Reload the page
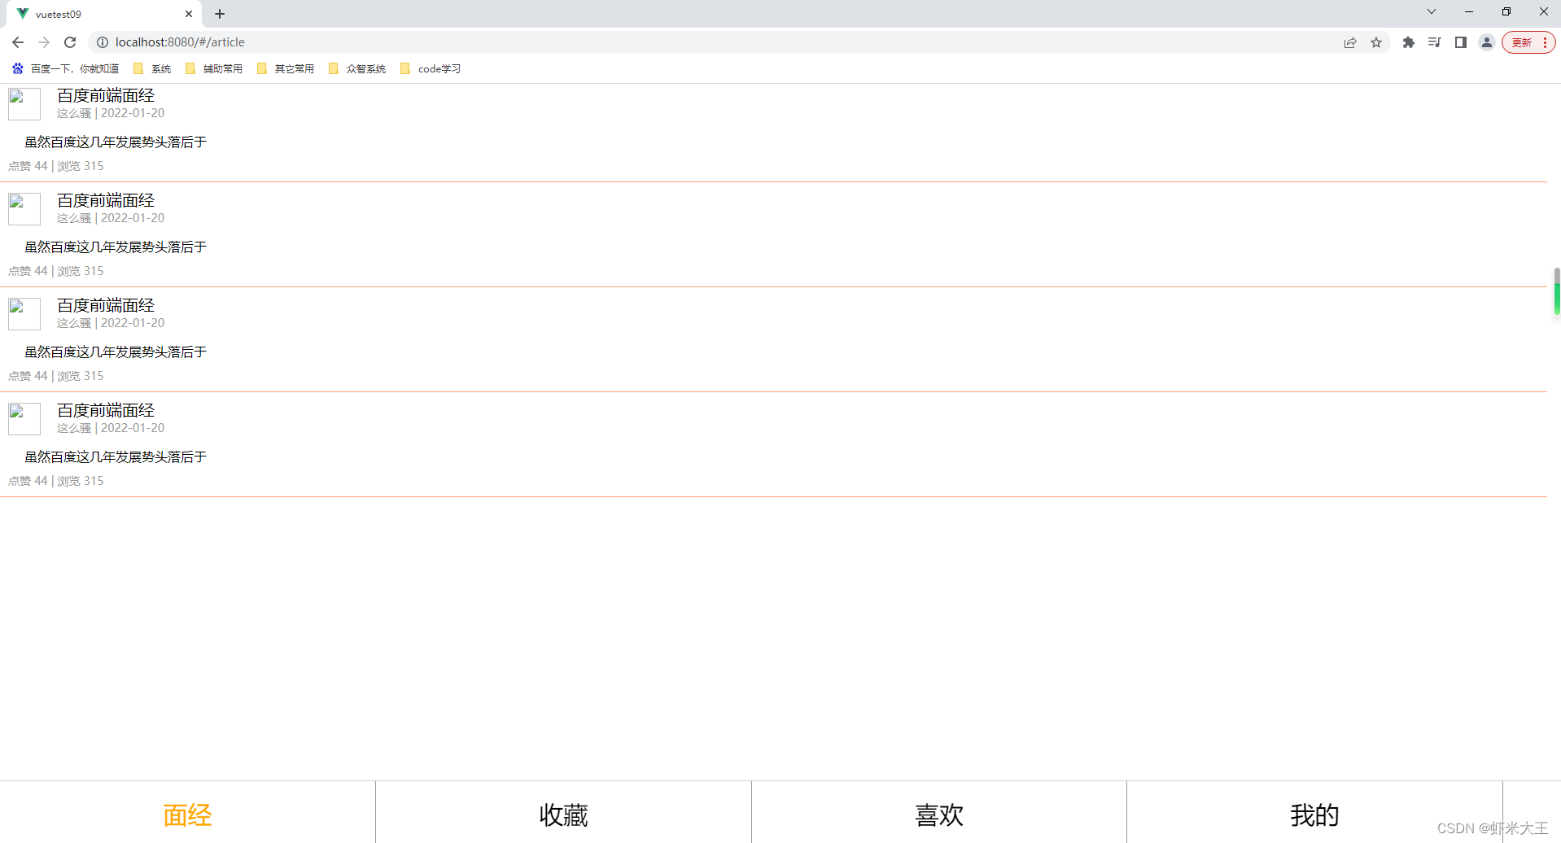This screenshot has height=843, width=1561. (x=70, y=42)
